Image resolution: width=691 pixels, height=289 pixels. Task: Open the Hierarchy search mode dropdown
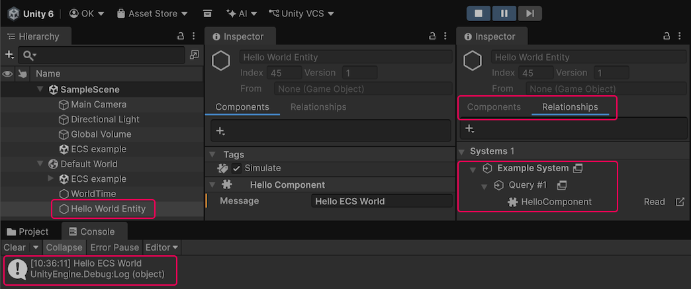[x=30, y=56]
